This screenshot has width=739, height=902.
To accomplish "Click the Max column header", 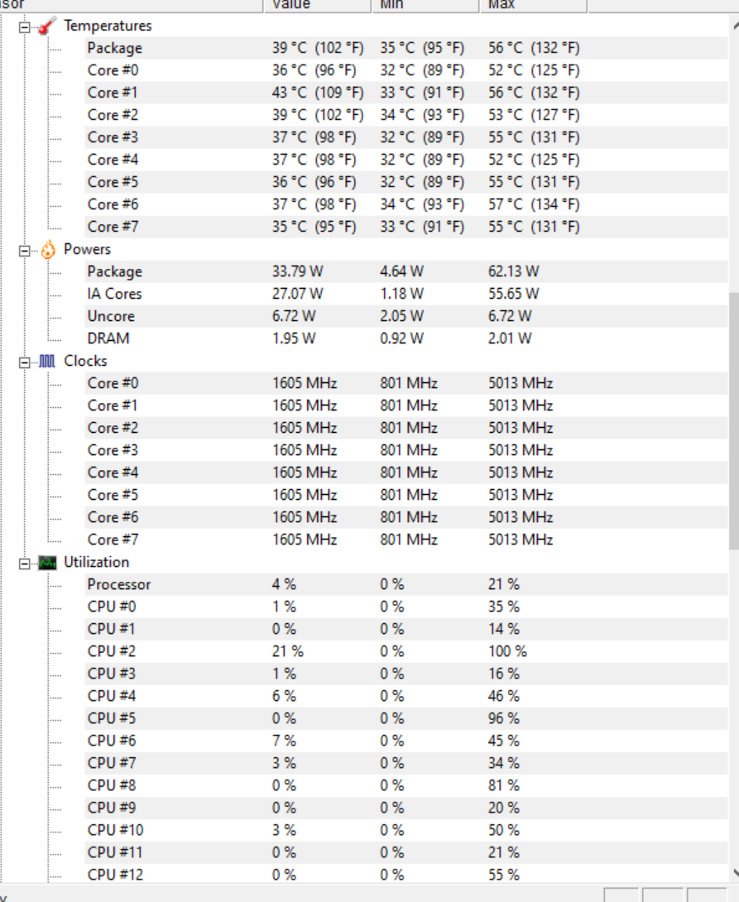I will pos(531,5).
